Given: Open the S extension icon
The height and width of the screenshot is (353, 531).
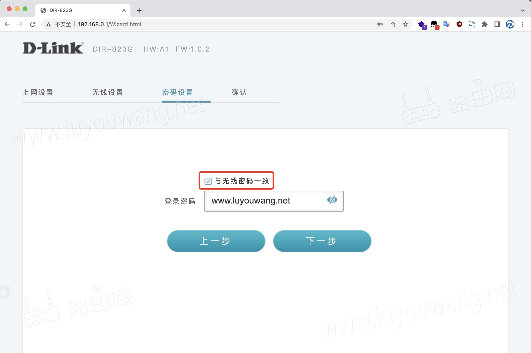Looking at the screenshot, I should click(472, 24).
